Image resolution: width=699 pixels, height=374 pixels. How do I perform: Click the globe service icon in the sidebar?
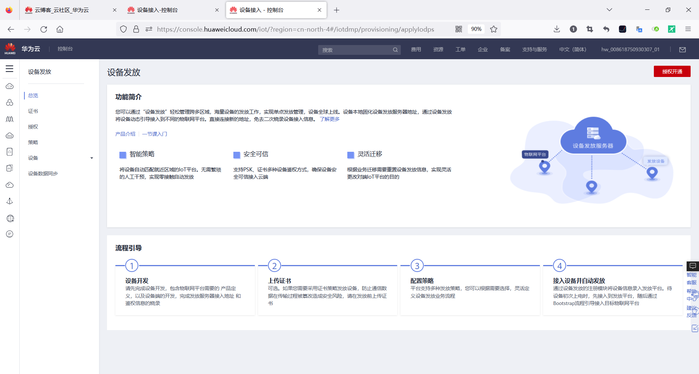click(9, 218)
